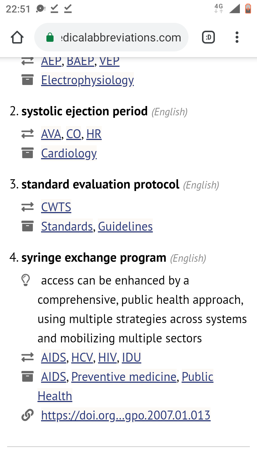Tap the browser home icon

click(x=17, y=37)
